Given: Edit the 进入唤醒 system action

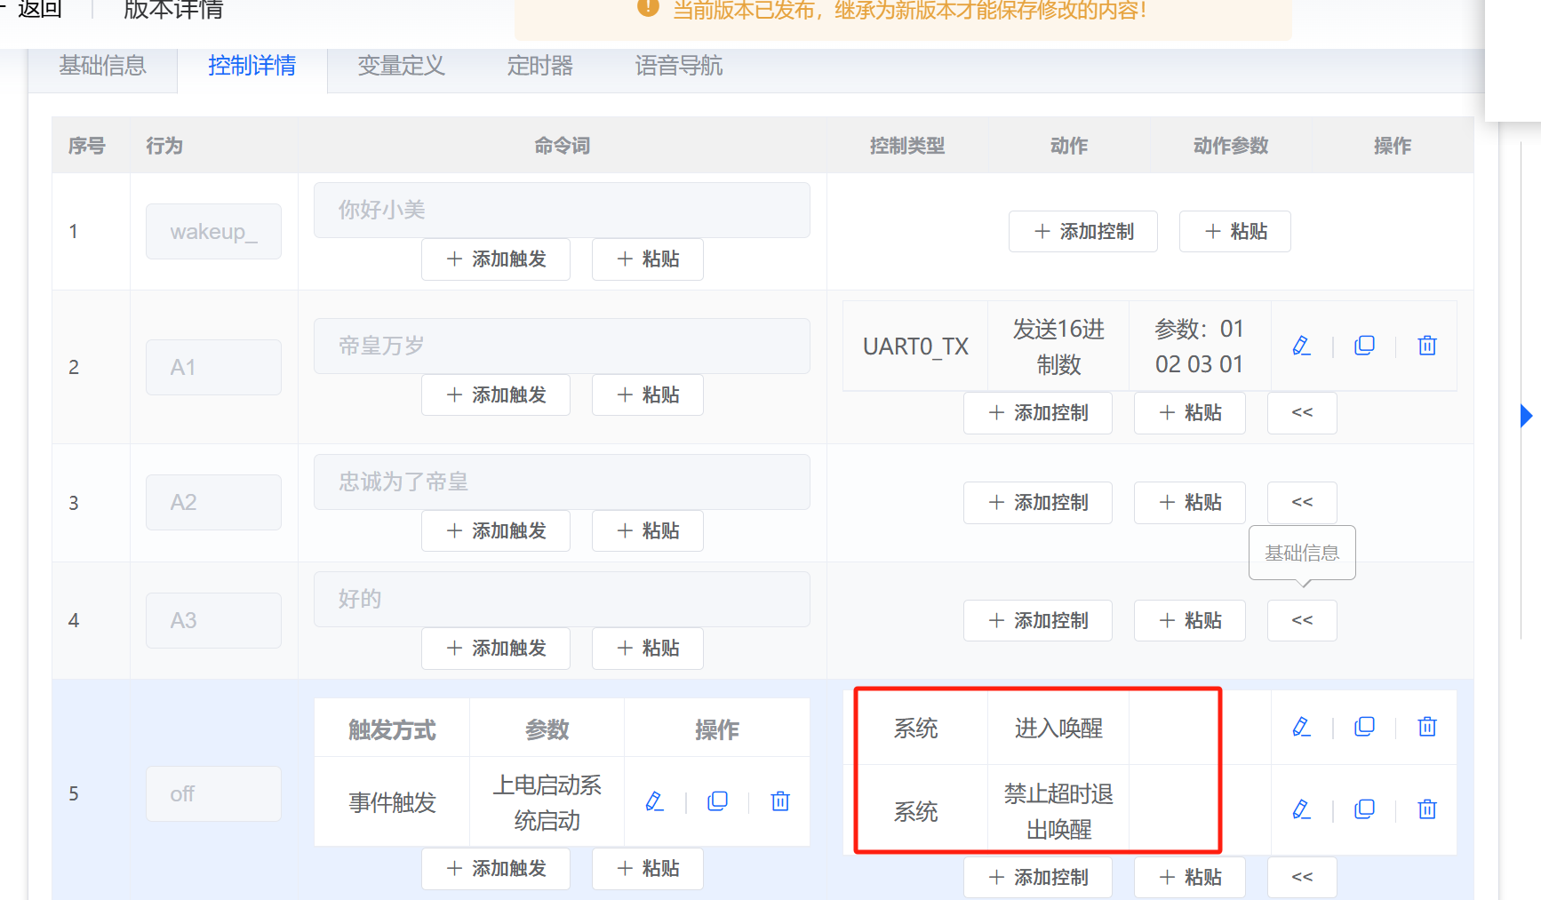Looking at the screenshot, I should [x=1301, y=727].
